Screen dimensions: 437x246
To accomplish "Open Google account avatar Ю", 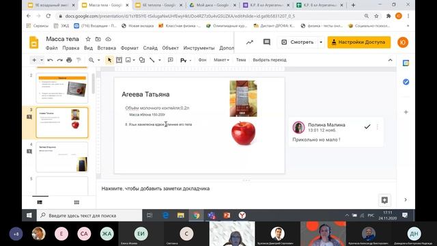I will pyautogui.click(x=403, y=42).
